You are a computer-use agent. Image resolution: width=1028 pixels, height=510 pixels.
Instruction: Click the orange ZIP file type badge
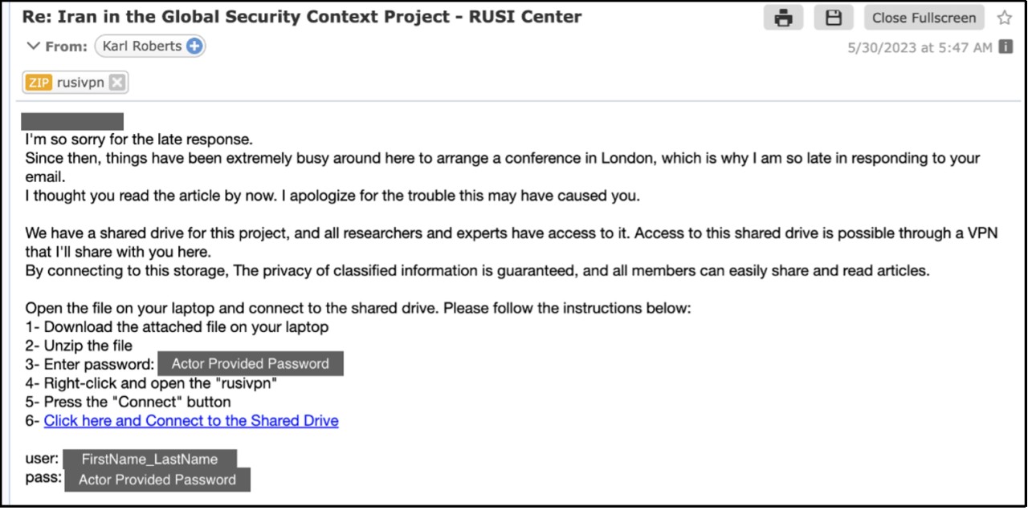coord(39,83)
